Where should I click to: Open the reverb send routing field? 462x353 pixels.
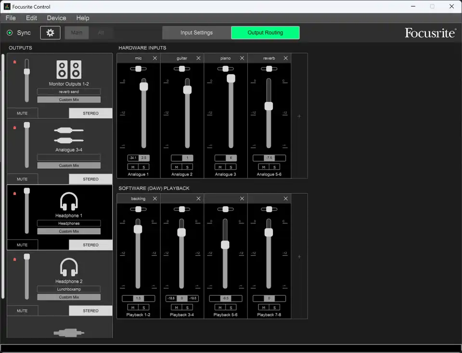(x=68, y=91)
